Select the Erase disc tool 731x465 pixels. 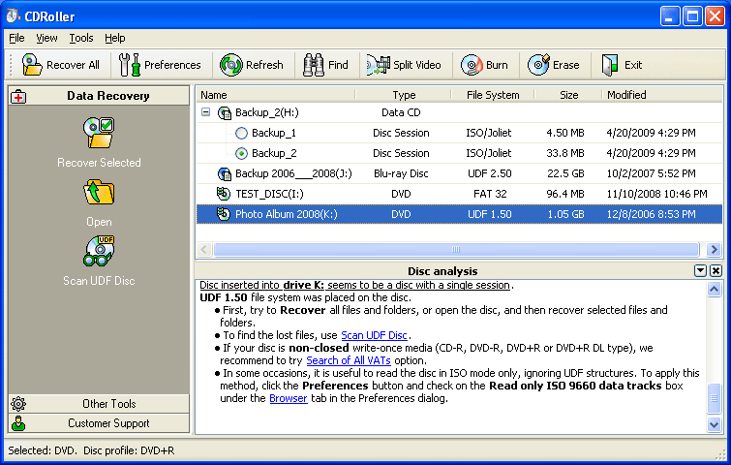554,65
